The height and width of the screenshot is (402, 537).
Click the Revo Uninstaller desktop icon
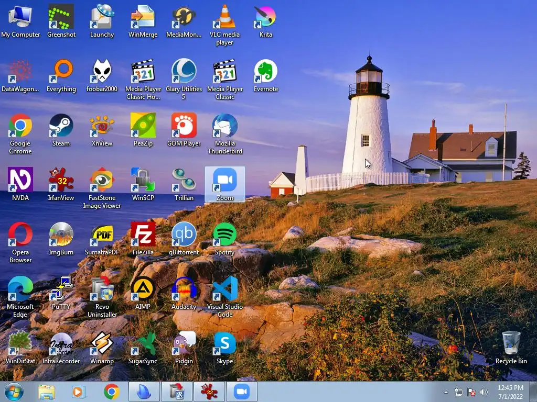pyautogui.click(x=102, y=297)
